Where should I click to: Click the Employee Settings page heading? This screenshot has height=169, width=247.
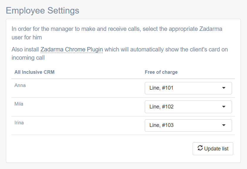pos(43,11)
